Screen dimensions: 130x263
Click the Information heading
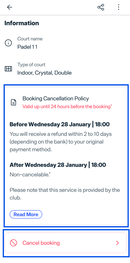(x=22, y=23)
